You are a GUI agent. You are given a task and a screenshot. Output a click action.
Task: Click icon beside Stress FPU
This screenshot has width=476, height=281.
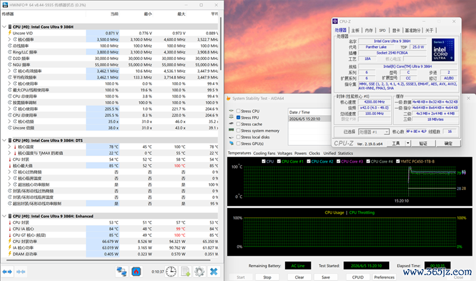click(x=231, y=117)
